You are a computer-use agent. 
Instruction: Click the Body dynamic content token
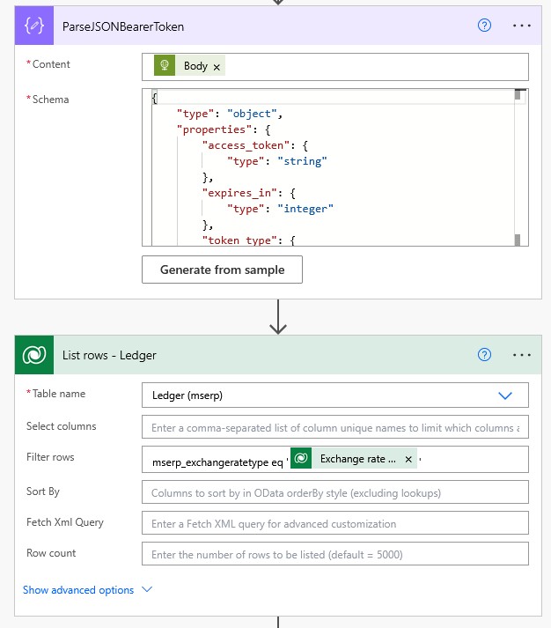[189, 66]
